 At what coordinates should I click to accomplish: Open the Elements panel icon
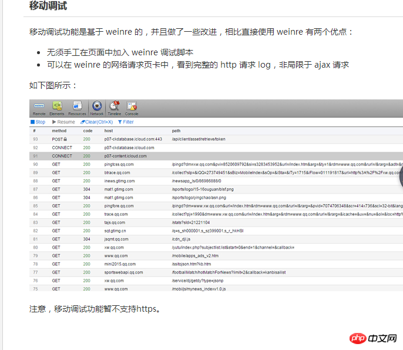click(x=57, y=108)
